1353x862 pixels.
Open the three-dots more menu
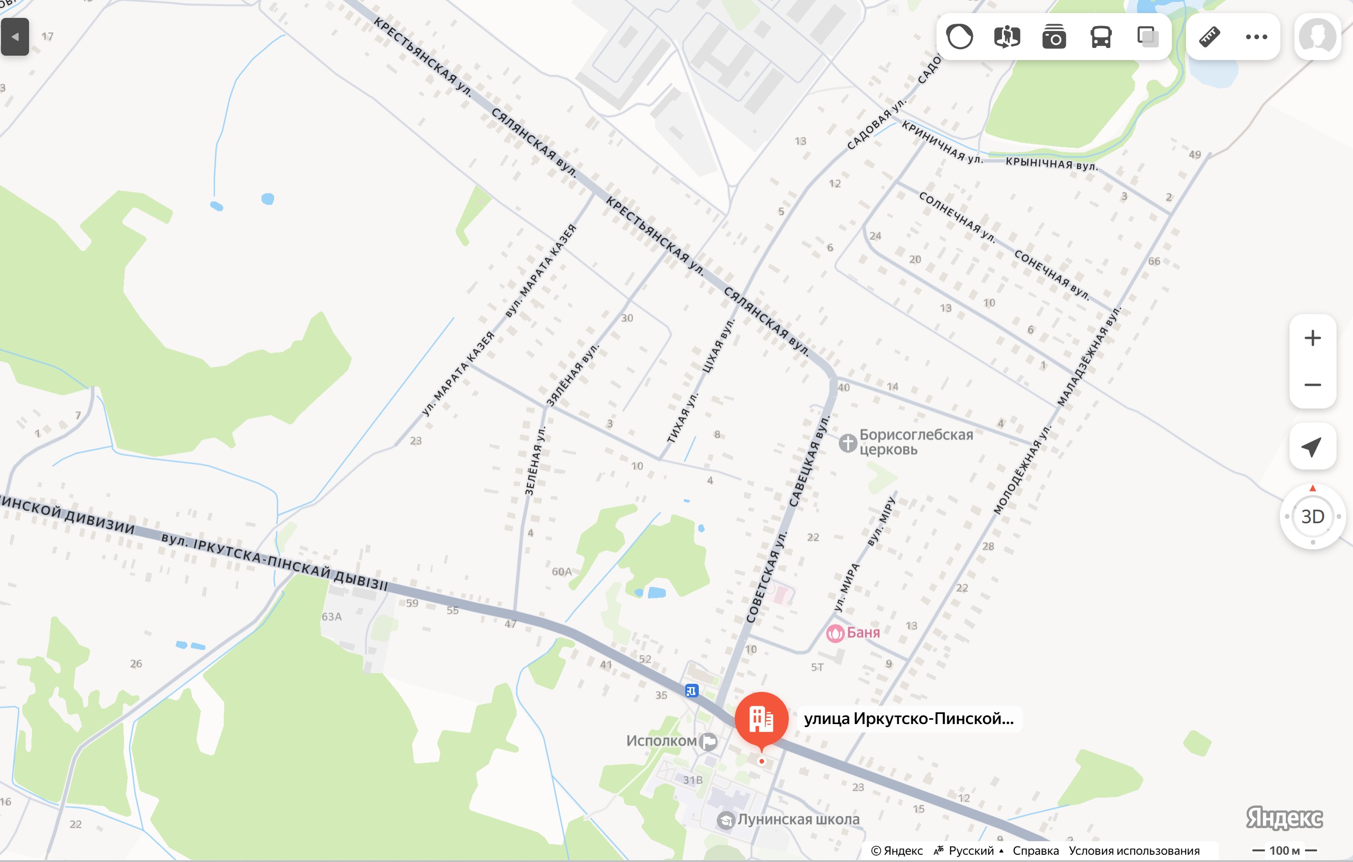pyautogui.click(x=1256, y=37)
